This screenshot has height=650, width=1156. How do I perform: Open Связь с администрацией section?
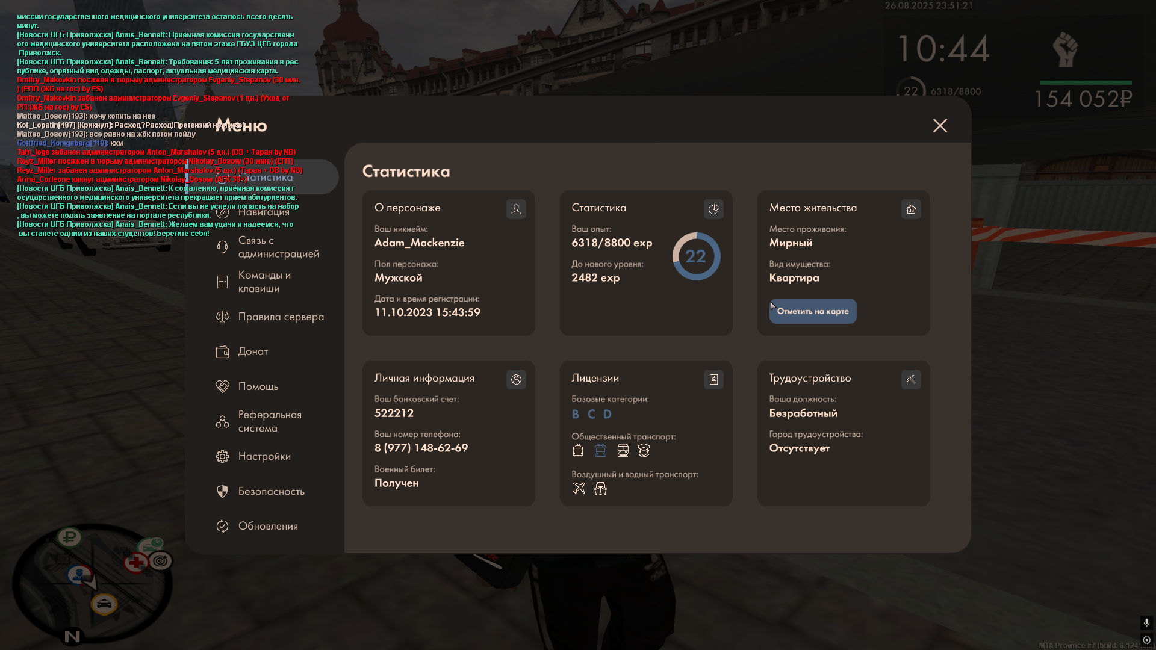pyautogui.click(x=277, y=247)
